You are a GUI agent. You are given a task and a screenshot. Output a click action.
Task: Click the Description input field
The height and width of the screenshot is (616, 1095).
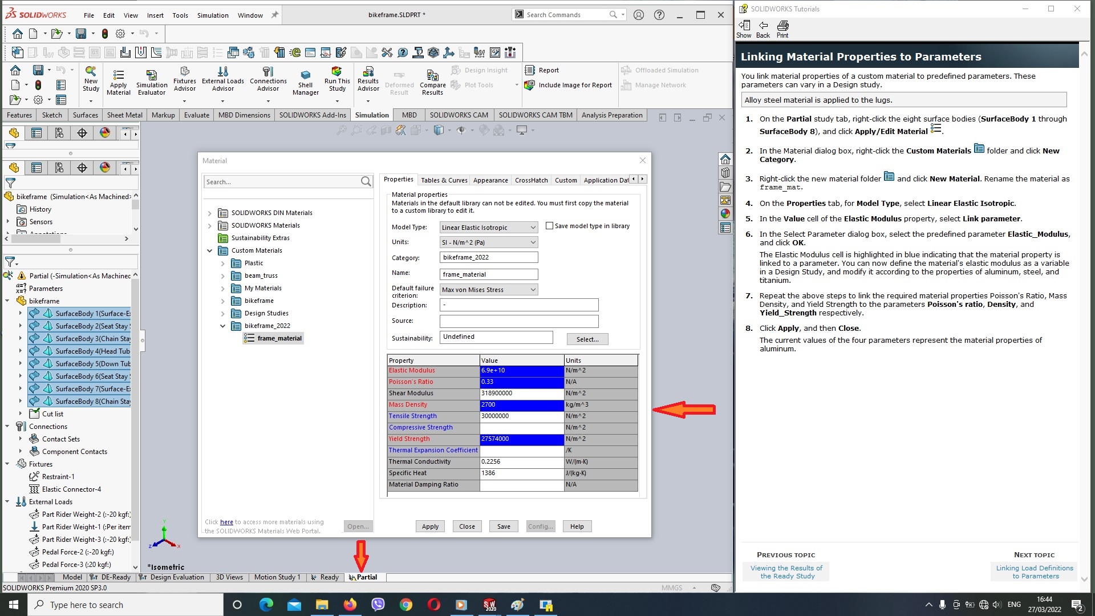(519, 305)
